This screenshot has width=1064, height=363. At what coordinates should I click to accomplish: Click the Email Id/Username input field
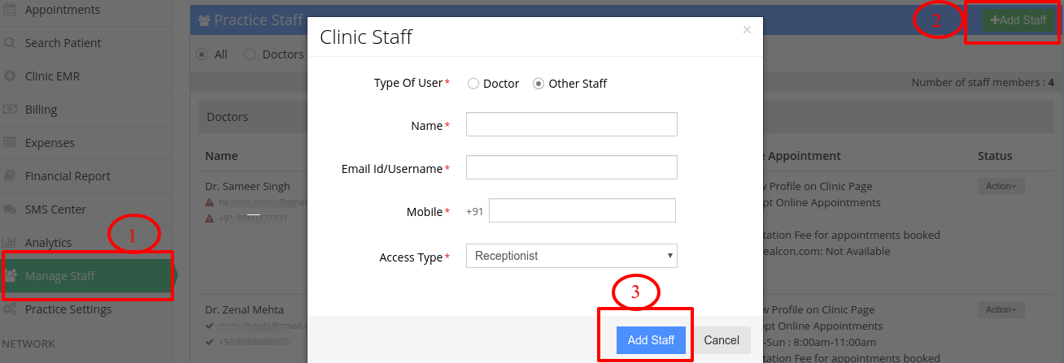[572, 167]
